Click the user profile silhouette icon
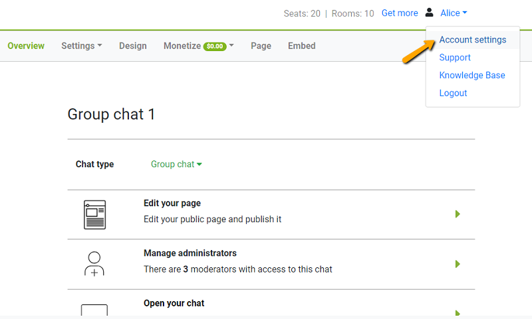The height and width of the screenshot is (319, 532). 430,13
